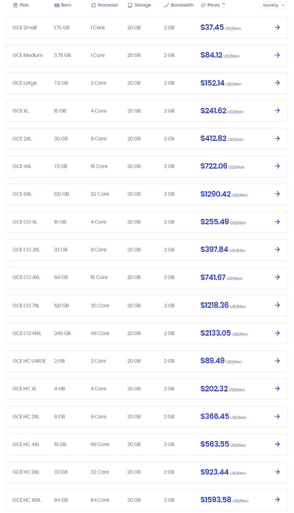This screenshot has height=513, width=294.
Task: Click the Processor chip icon in header
Action: 94,5
